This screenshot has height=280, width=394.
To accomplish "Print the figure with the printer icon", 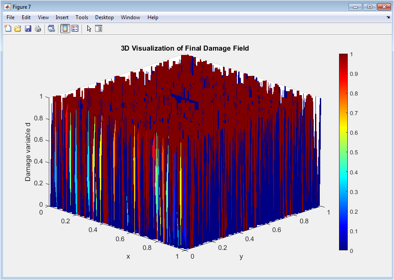I will (38, 29).
